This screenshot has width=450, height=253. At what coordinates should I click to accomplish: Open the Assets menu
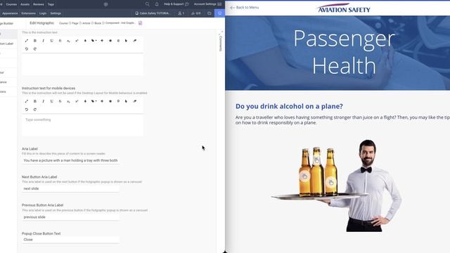tap(25, 4)
